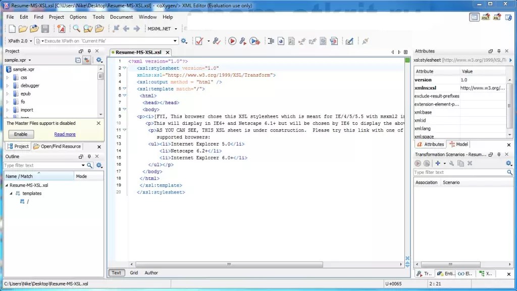Go back with the left arrow icon

126,29
